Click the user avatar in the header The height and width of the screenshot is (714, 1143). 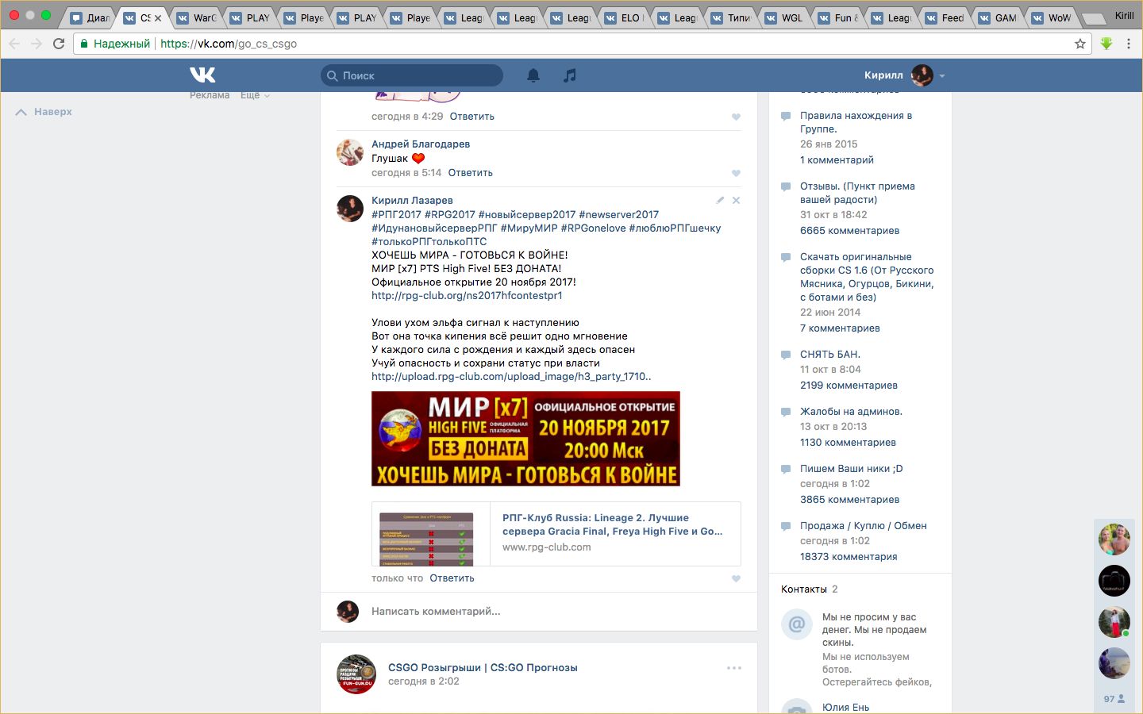pyautogui.click(x=922, y=75)
